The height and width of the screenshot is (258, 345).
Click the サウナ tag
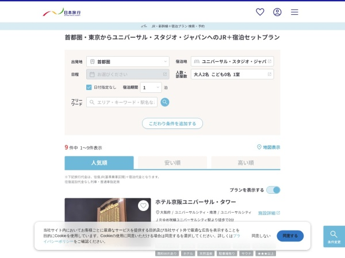246,253
